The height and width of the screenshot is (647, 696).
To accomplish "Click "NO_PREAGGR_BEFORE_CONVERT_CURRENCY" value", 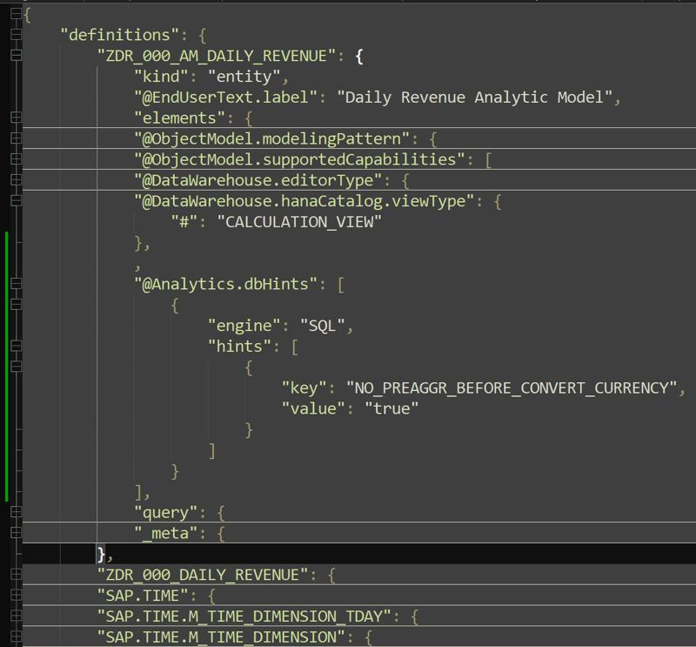I will click(x=512, y=388).
